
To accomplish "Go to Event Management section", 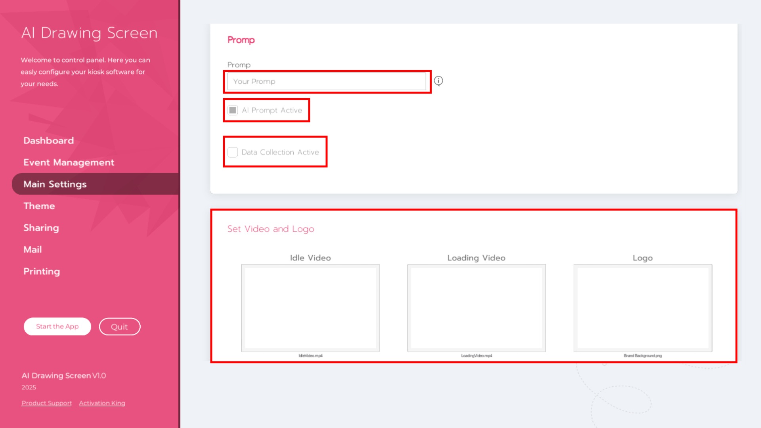I will [x=69, y=162].
